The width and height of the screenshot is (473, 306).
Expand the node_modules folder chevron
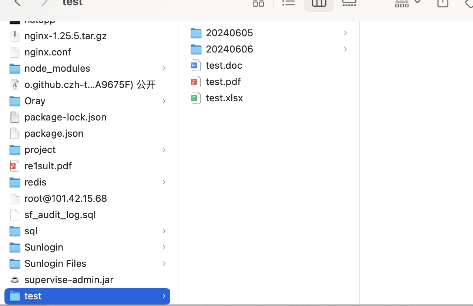tap(164, 68)
